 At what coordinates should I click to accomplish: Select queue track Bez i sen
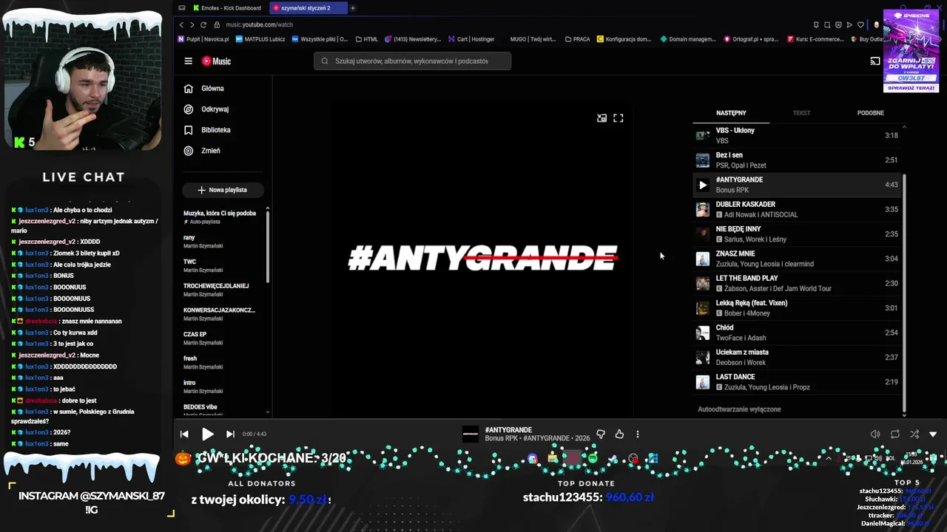(x=797, y=160)
